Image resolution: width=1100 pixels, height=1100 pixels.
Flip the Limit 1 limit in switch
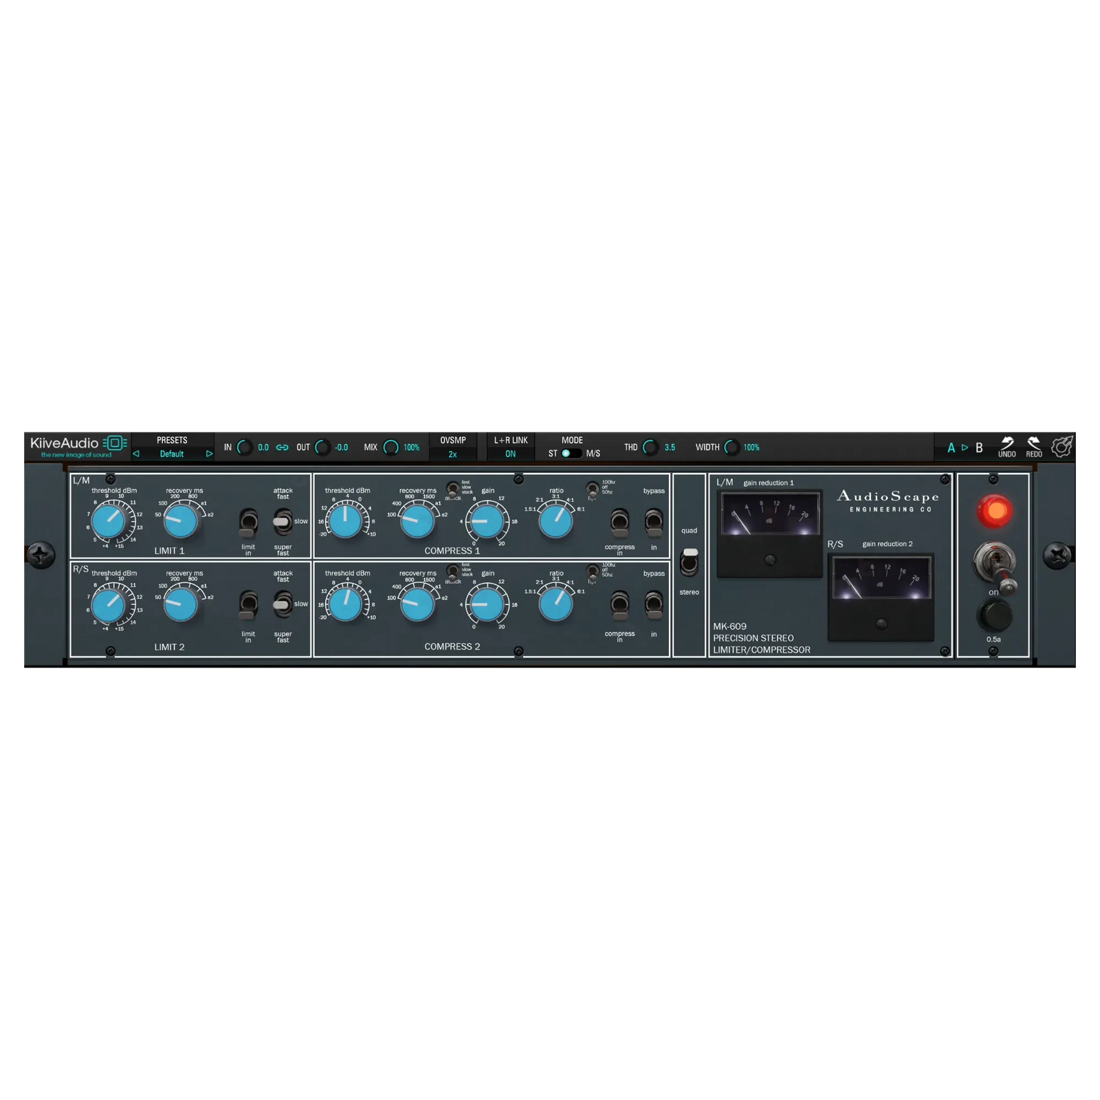point(248,523)
